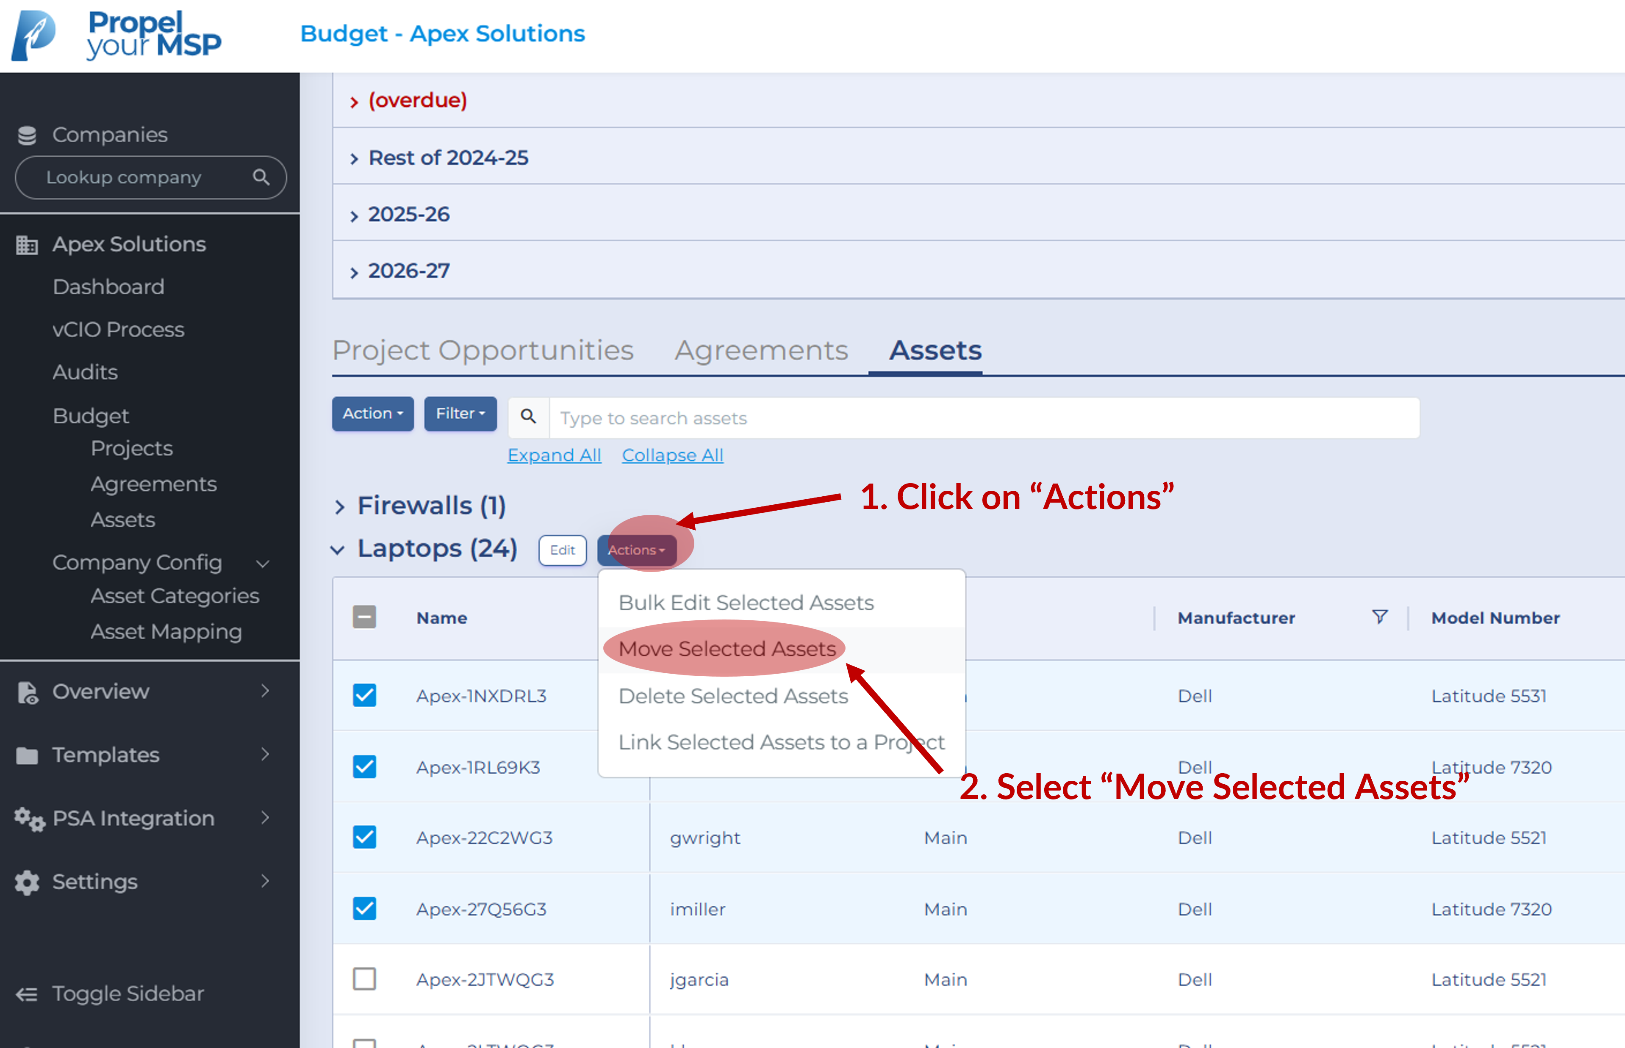The width and height of the screenshot is (1625, 1048).
Task: Uncheck the Apex-1NXDRL3 row checkbox
Action: click(x=364, y=695)
